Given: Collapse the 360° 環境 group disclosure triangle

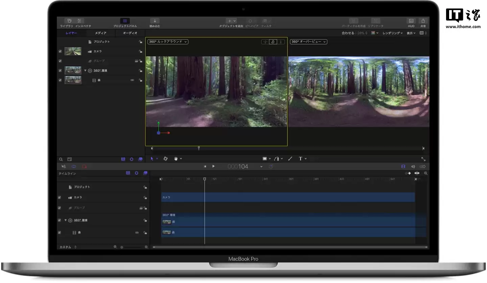Looking at the screenshot, I should click(86, 70).
